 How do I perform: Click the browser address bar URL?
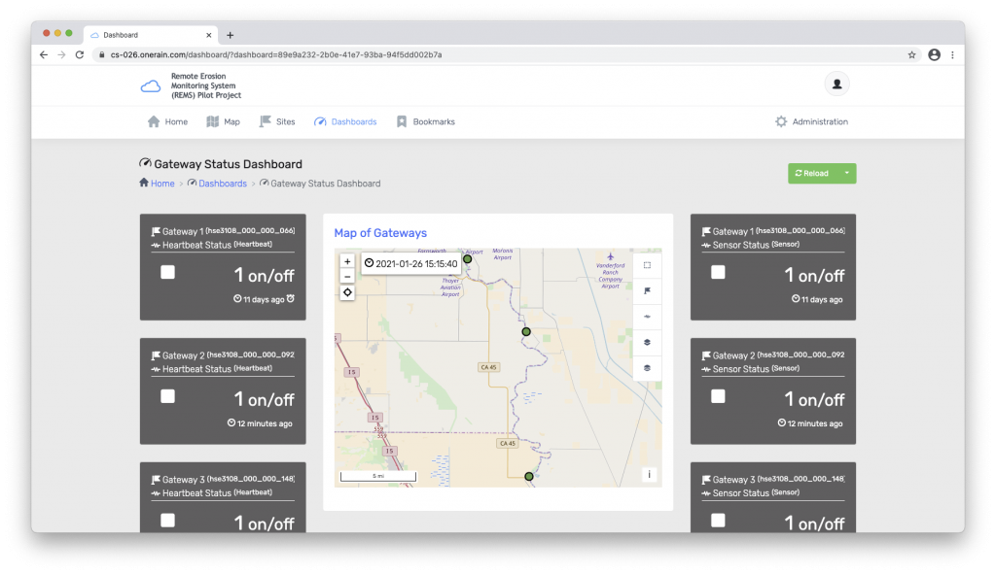click(x=275, y=55)
